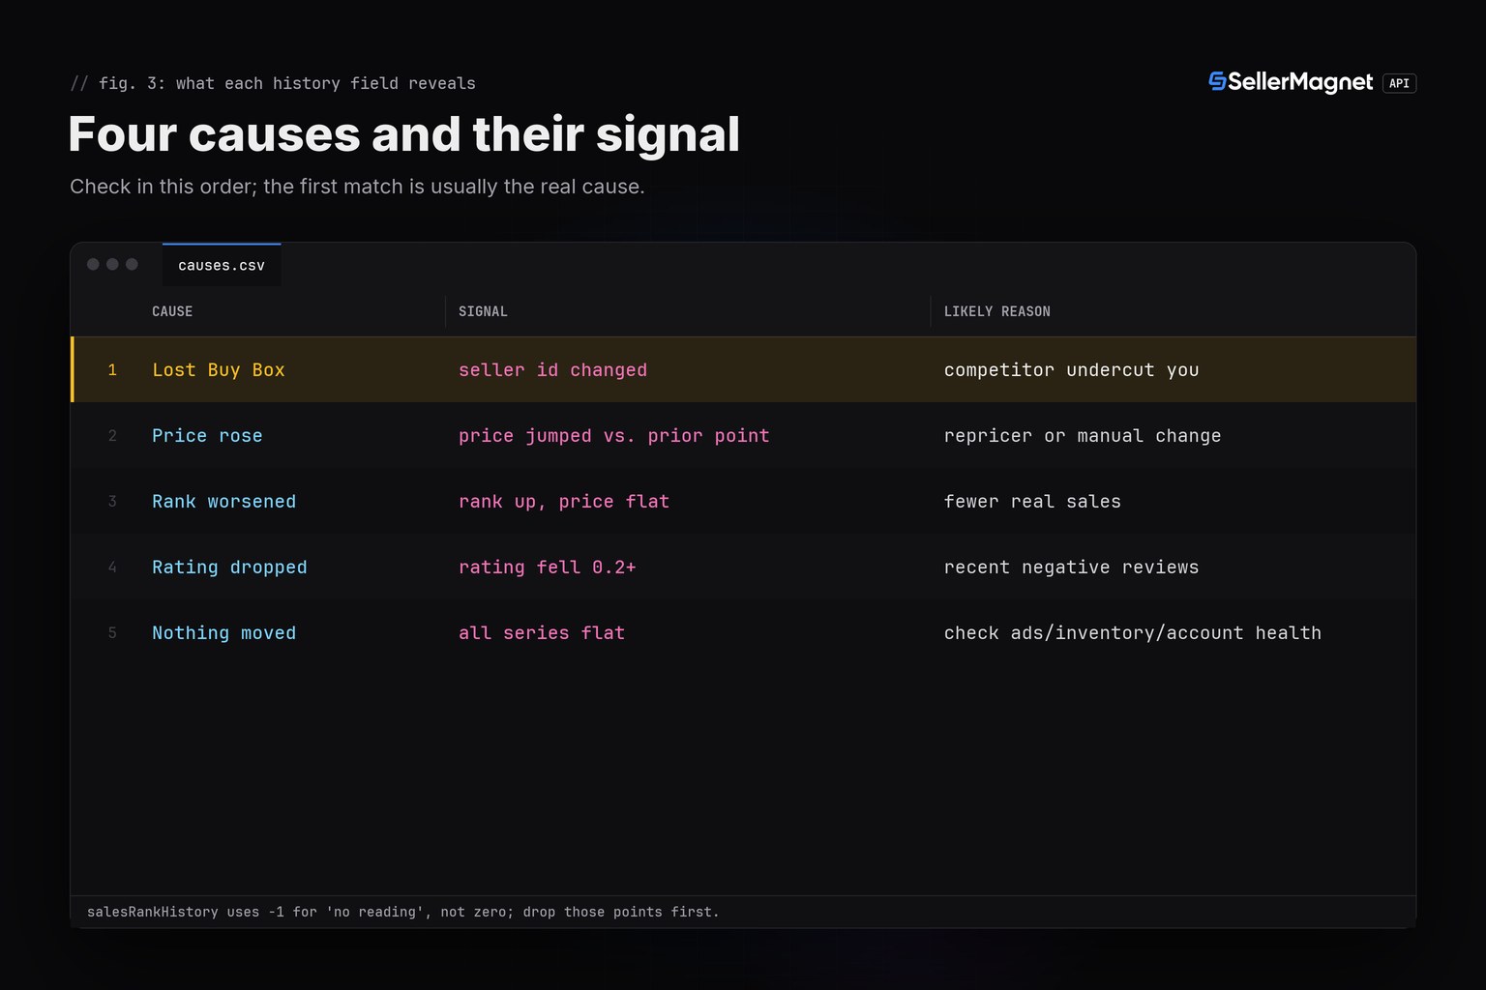The height and width of the screenshot is (990, 1486).
Task: Click the API badge next to SellerMagnet
Action: (1399, 83)
